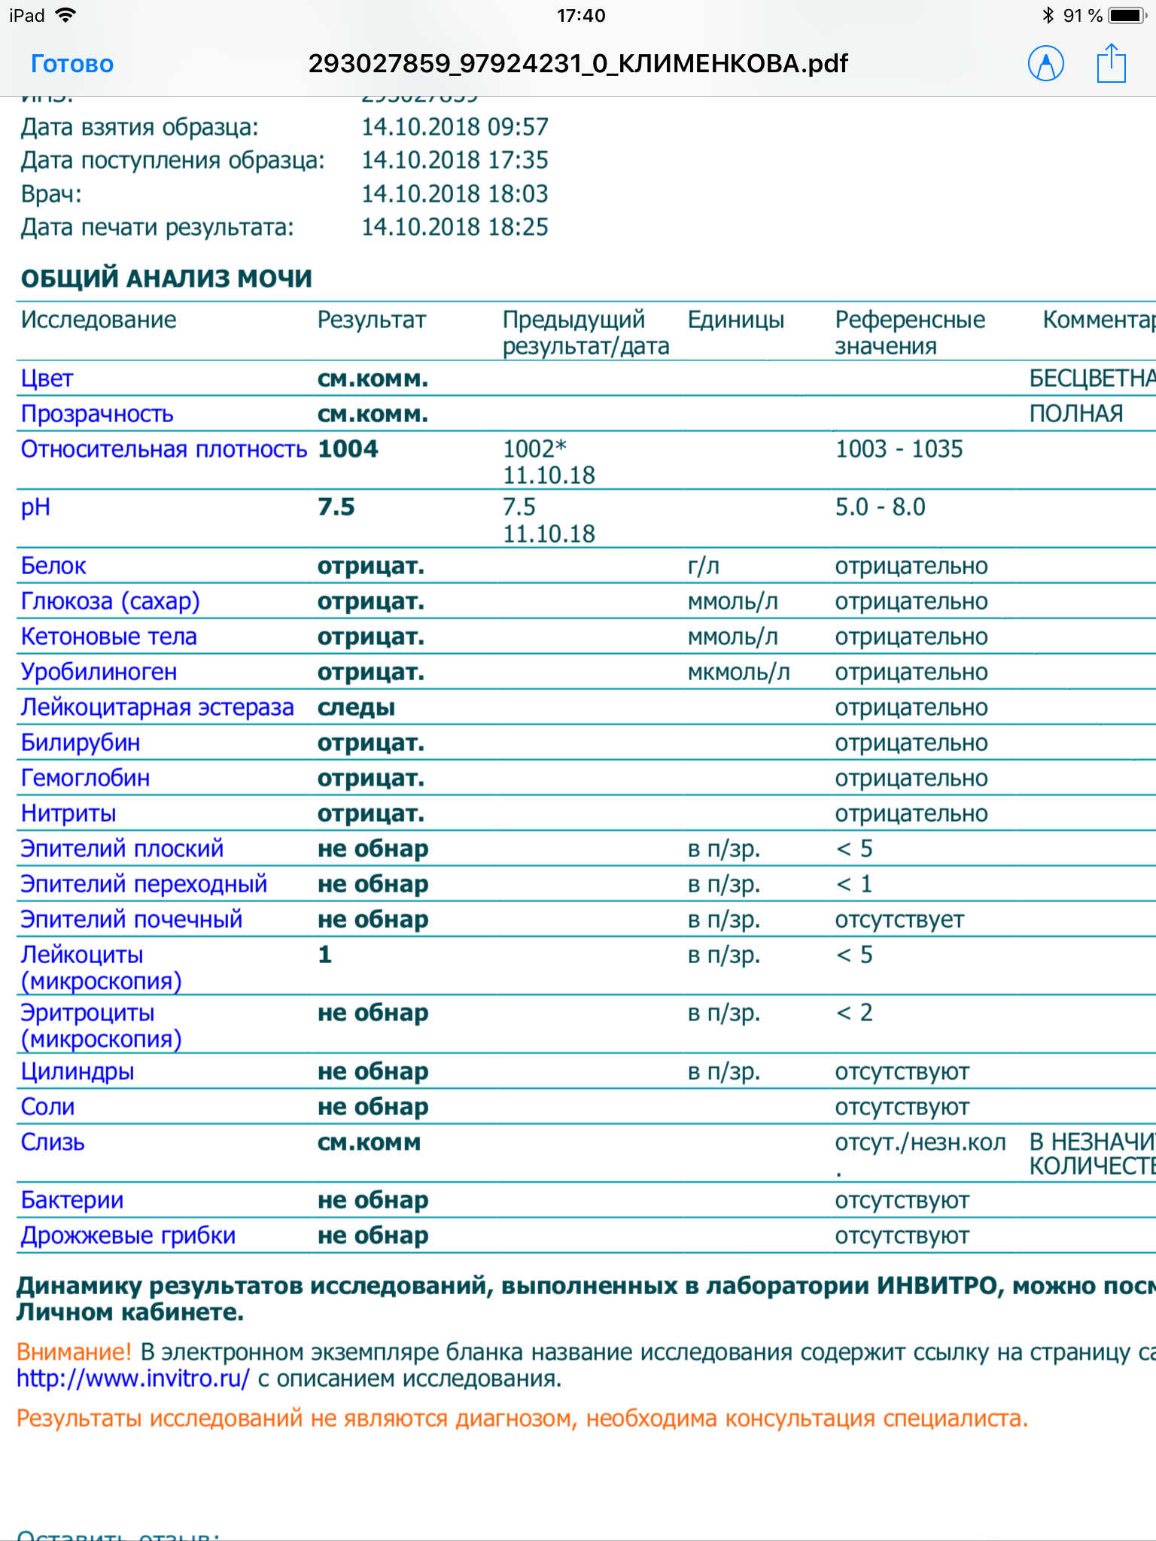Open the Share sheet icon
The image size is (1156, 1541).
[1111, 63]
